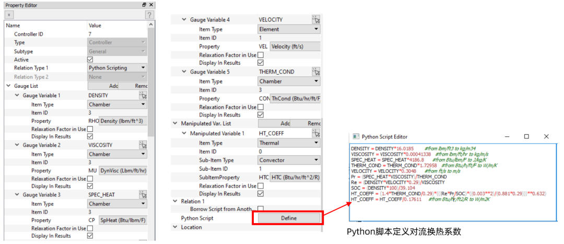Image resolution: width=564 pixels, height=244 pixels.
Task: Enable Relaxation Factor for Gauge Variable 2
Action: [90, 179]
